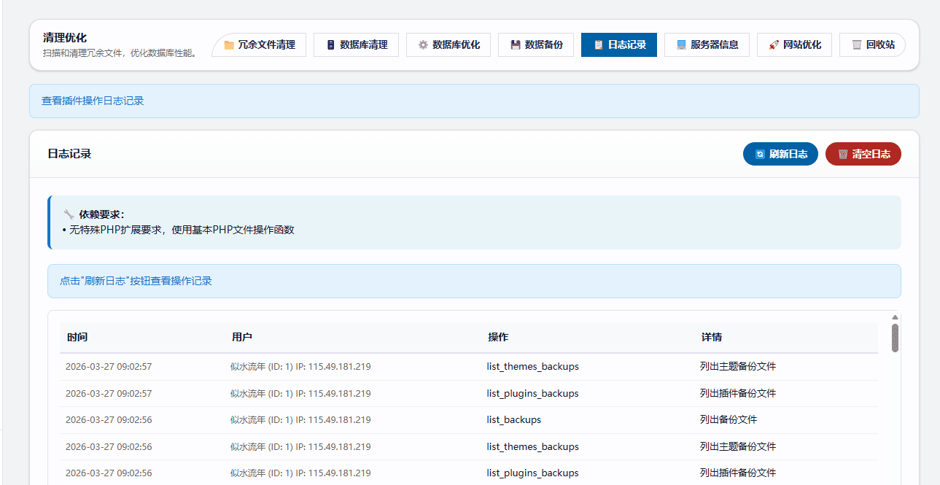The image size is (940, 485).
Task: Click the clipboard icon on 日志记录 tab
Action: tap(599, 45)
